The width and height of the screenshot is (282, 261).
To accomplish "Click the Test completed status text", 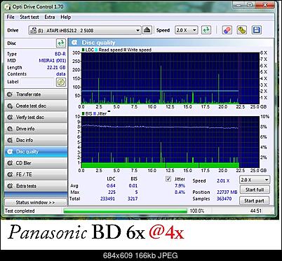I will click(x=20, y=211).
